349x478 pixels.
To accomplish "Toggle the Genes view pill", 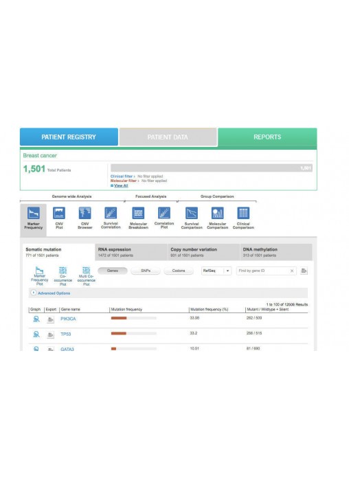I will click(x=113, y=271).
